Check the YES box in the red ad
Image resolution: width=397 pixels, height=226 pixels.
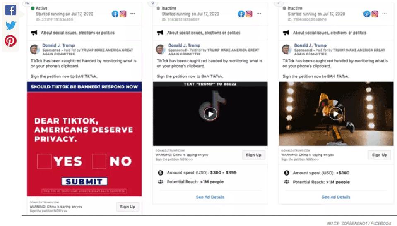(45, 161)
